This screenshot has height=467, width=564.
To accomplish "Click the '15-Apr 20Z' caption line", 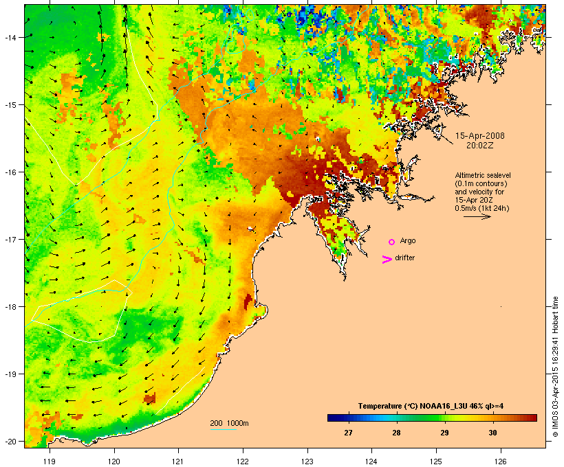I will [474, 200].
